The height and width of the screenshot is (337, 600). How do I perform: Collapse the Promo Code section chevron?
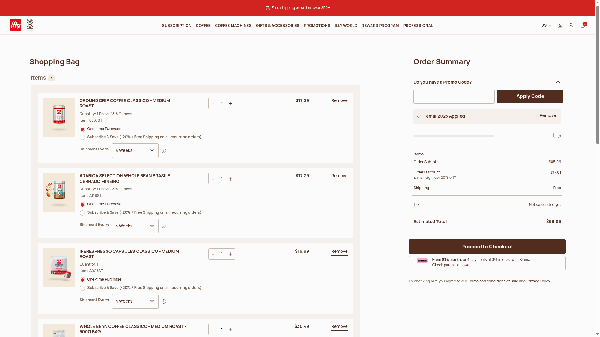click(558, 82)
